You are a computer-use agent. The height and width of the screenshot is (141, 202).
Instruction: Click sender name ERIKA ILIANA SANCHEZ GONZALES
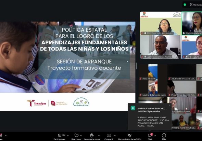pos(151,110)
